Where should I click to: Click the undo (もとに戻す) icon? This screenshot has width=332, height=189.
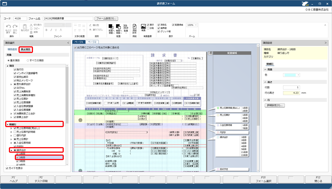coord(8,26)
